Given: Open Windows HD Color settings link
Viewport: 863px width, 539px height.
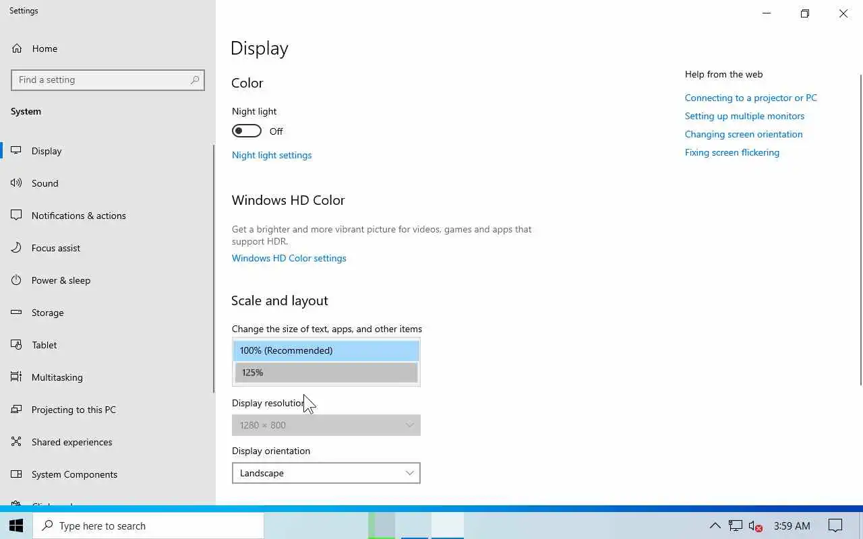Looking at the screenshot, I should pos(289,258).
